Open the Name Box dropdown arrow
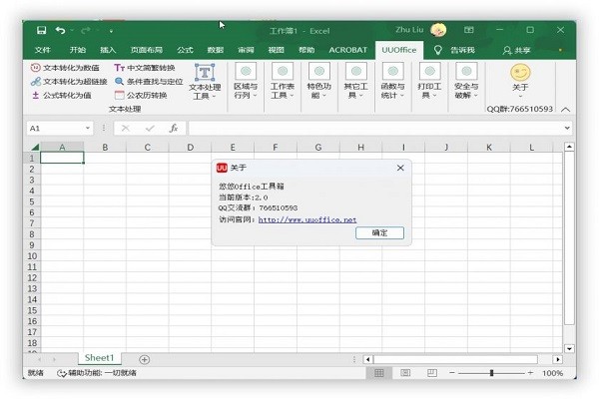The height and width of the screenshot is (399, 599). point(88,129)
